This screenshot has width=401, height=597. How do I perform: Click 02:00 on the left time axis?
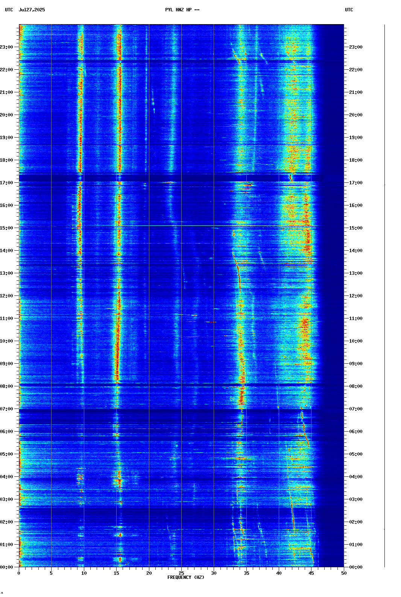click(x=6, y=522)
